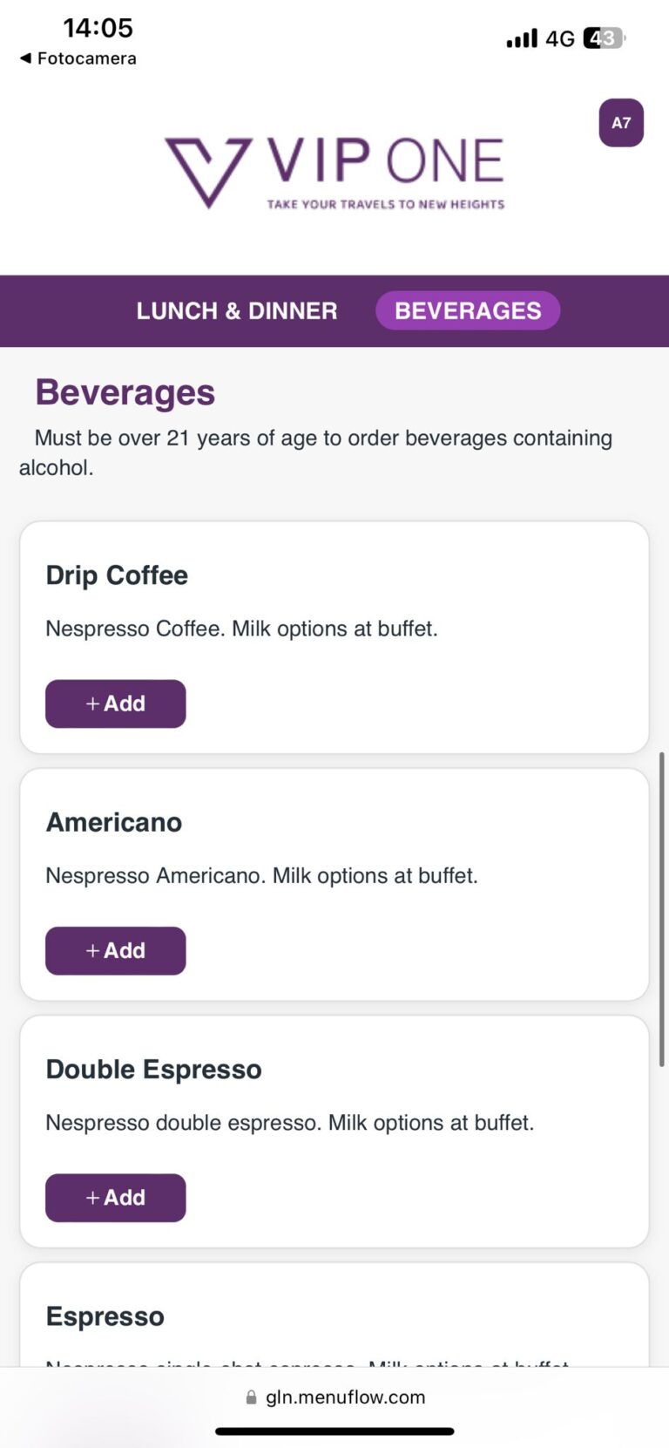
Task: Open the gln.menuflow.com address bar
Action: [x=345, y=1397]
